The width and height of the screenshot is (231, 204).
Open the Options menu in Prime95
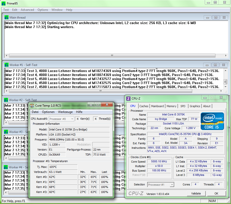tap(43, 10)
